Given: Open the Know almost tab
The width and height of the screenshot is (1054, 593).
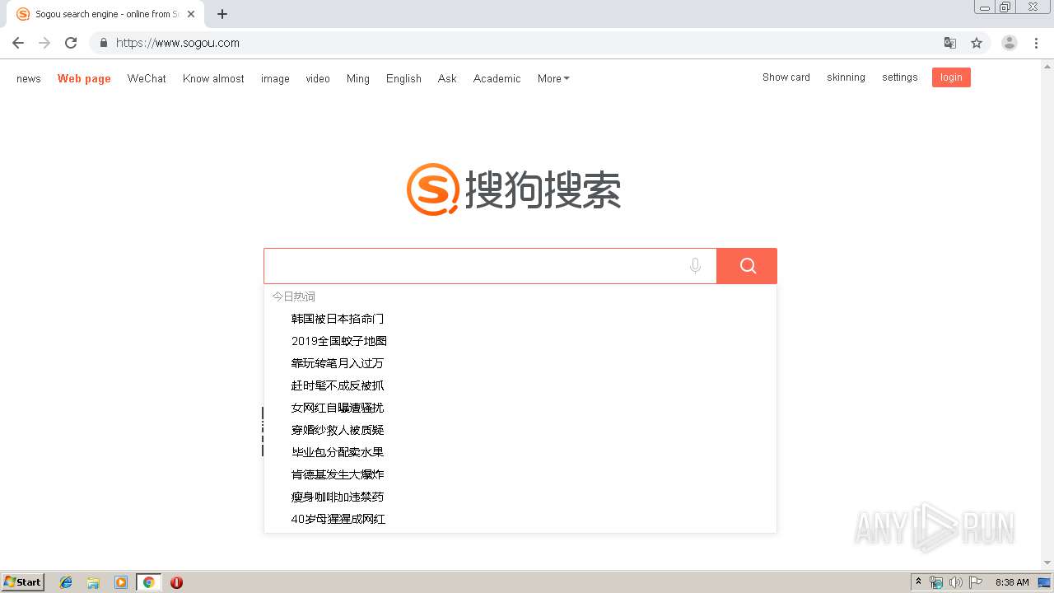Looking at the screenshot, I should click(213, 79).
